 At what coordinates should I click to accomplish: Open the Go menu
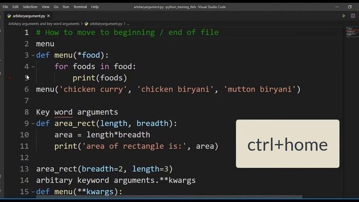point(56,7)
